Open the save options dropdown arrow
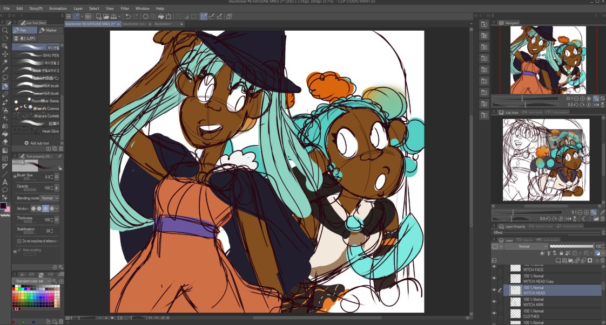 119,17
